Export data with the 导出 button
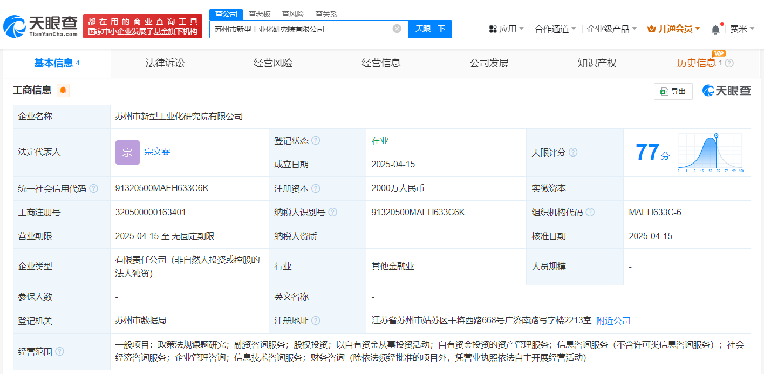Image resolution: width=764 pixels, height=374 pixels. tap(673, 91)
